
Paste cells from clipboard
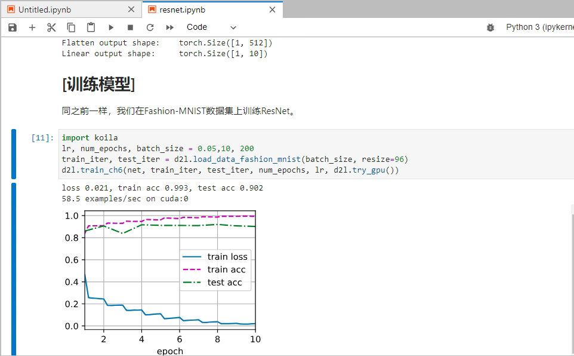pyautogui.click(x=91, y=27)
